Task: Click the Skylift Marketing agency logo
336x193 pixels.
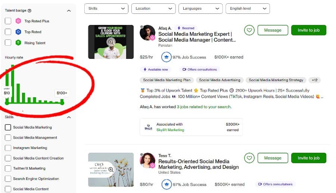Action: pyautogui.click(x=148, y=127)
